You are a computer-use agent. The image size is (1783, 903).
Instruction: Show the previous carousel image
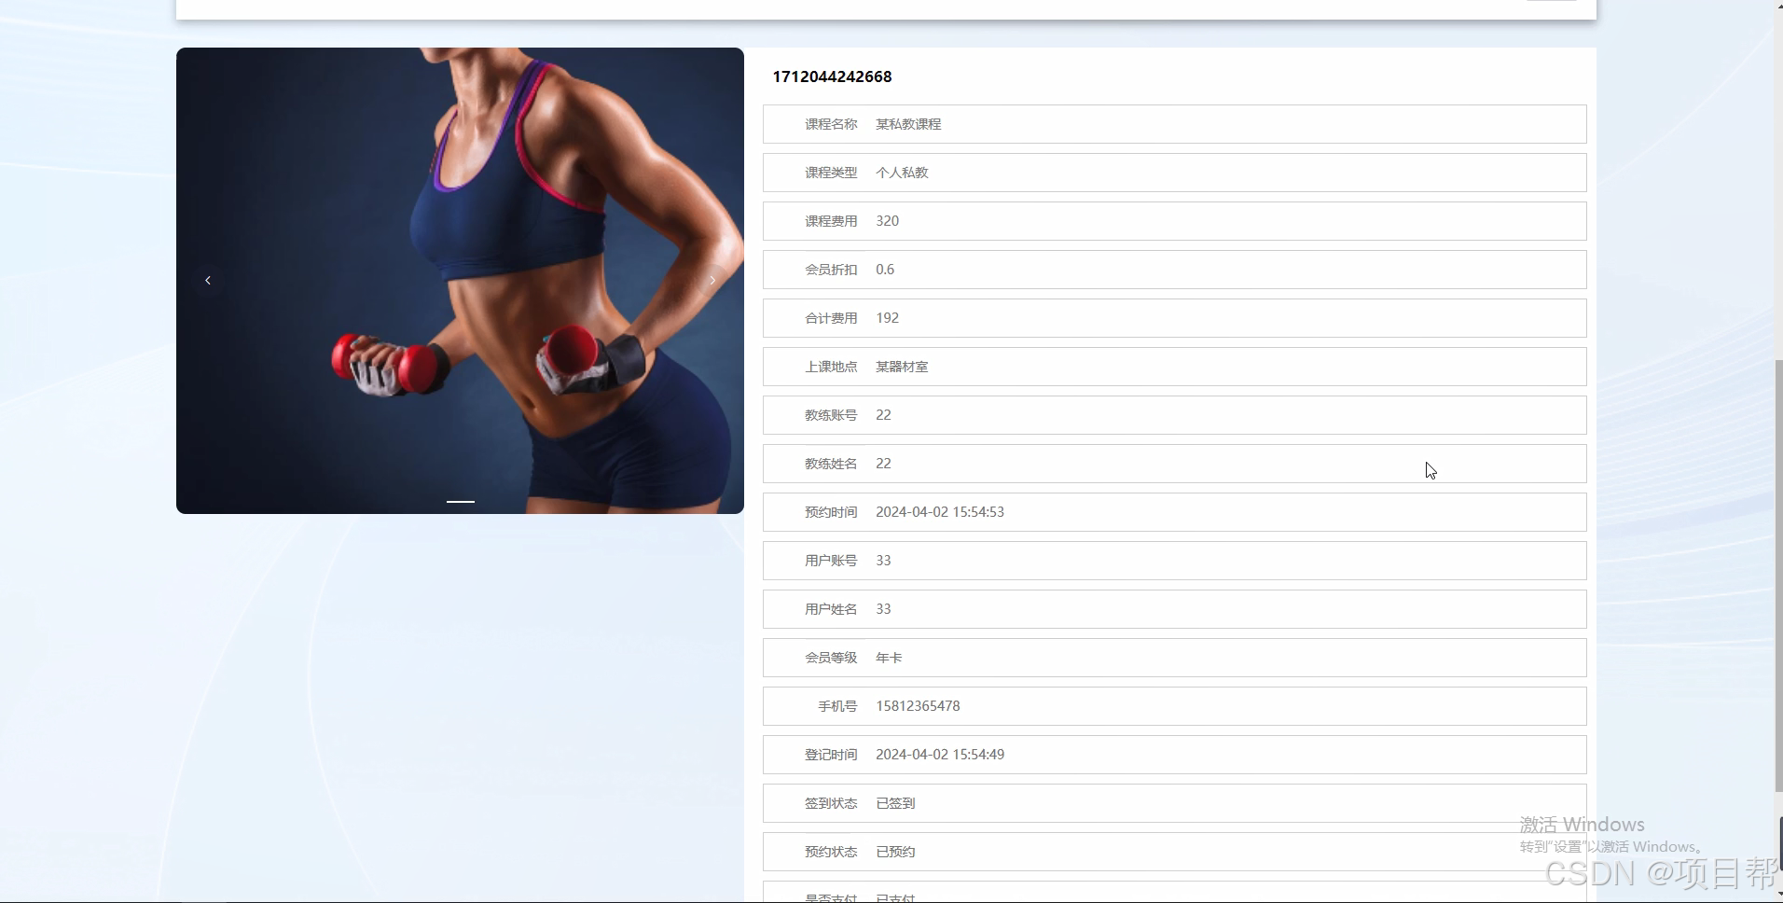point(208,280)
